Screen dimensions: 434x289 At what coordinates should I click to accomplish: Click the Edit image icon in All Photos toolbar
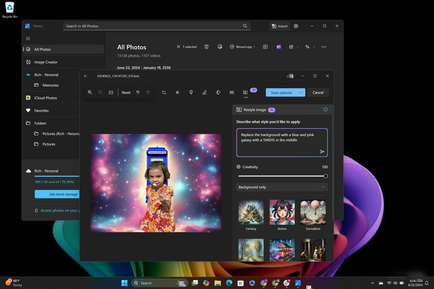pos(220,47)
